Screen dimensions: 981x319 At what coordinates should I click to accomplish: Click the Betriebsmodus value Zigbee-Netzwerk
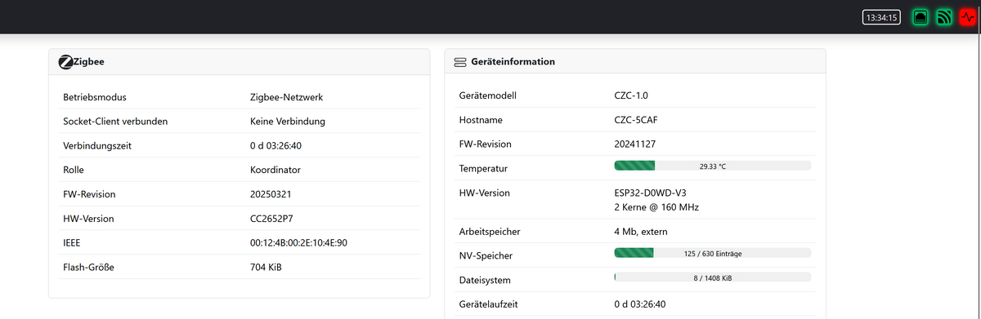tap(287, 97)
